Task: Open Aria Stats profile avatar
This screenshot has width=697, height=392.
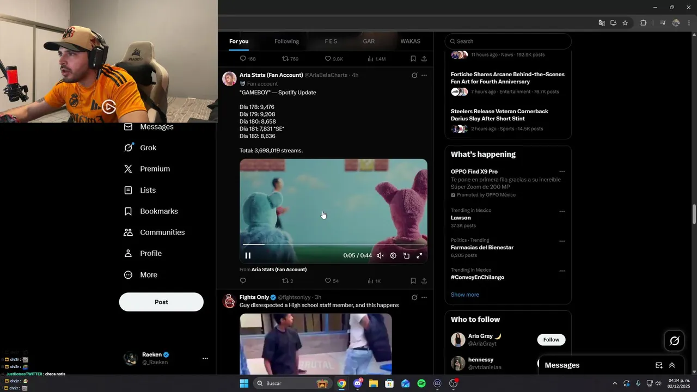Action: (x=230, y=78)
